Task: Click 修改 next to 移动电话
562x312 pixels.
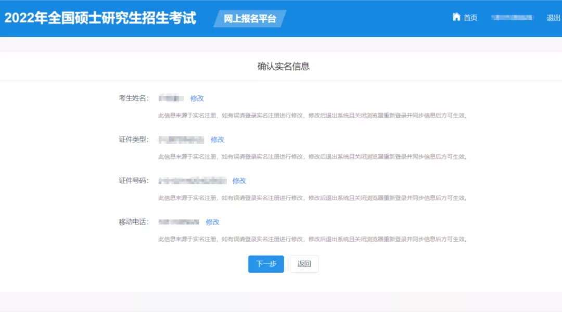Action: tap(212, 222)
